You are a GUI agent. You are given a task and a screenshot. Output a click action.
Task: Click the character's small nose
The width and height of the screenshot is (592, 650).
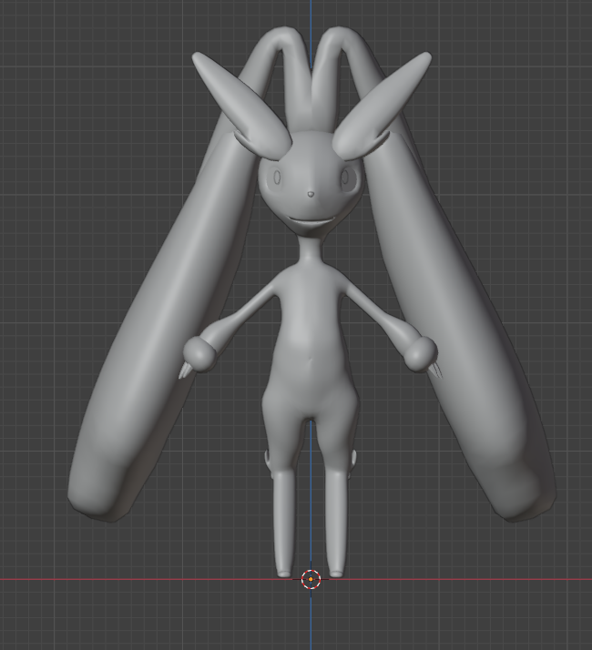pyautogui.click(x=311, y=194)
